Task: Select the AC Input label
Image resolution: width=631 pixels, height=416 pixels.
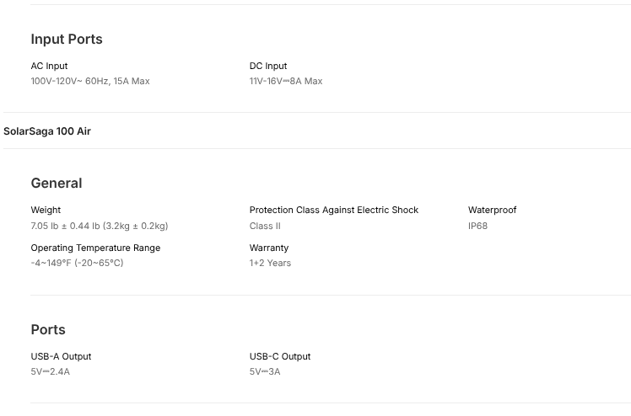Action: (x=49, y=66)
